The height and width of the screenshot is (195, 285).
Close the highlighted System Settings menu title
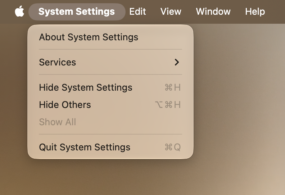[x=77, y=12]
